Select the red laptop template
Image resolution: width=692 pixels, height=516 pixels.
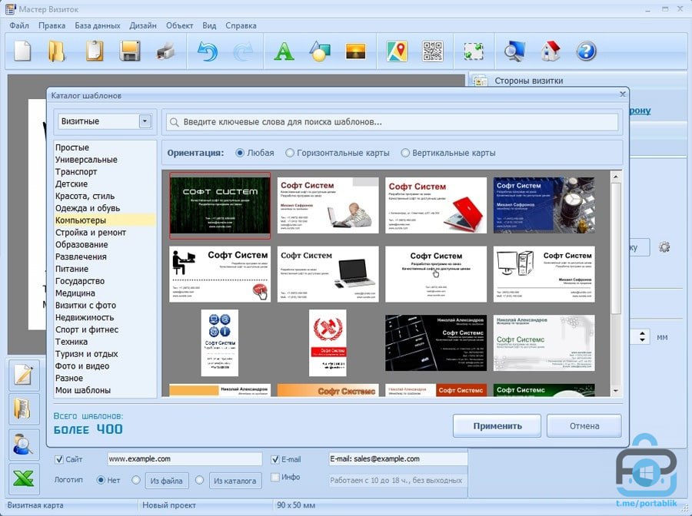tap(436, 205)
